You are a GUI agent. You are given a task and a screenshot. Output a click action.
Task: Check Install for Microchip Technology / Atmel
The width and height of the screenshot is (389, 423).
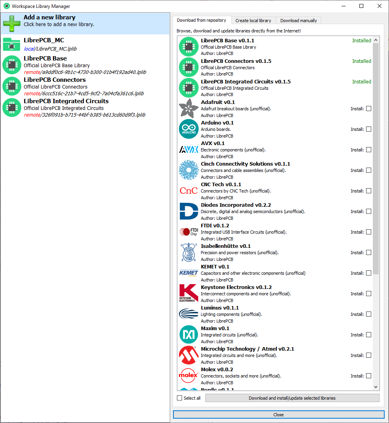tap(369, 355)
